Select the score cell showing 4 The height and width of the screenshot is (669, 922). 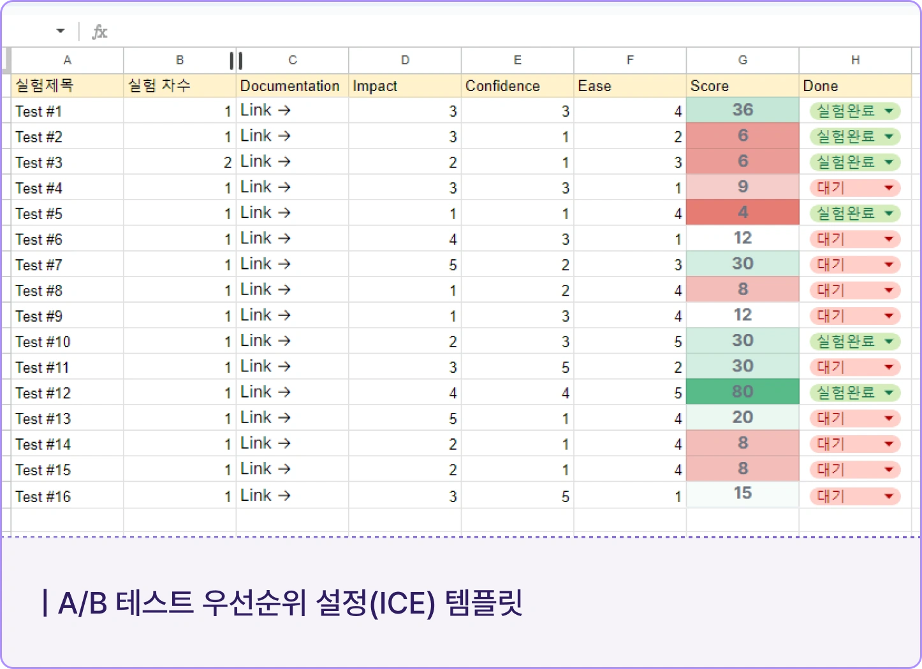(743, 212)
